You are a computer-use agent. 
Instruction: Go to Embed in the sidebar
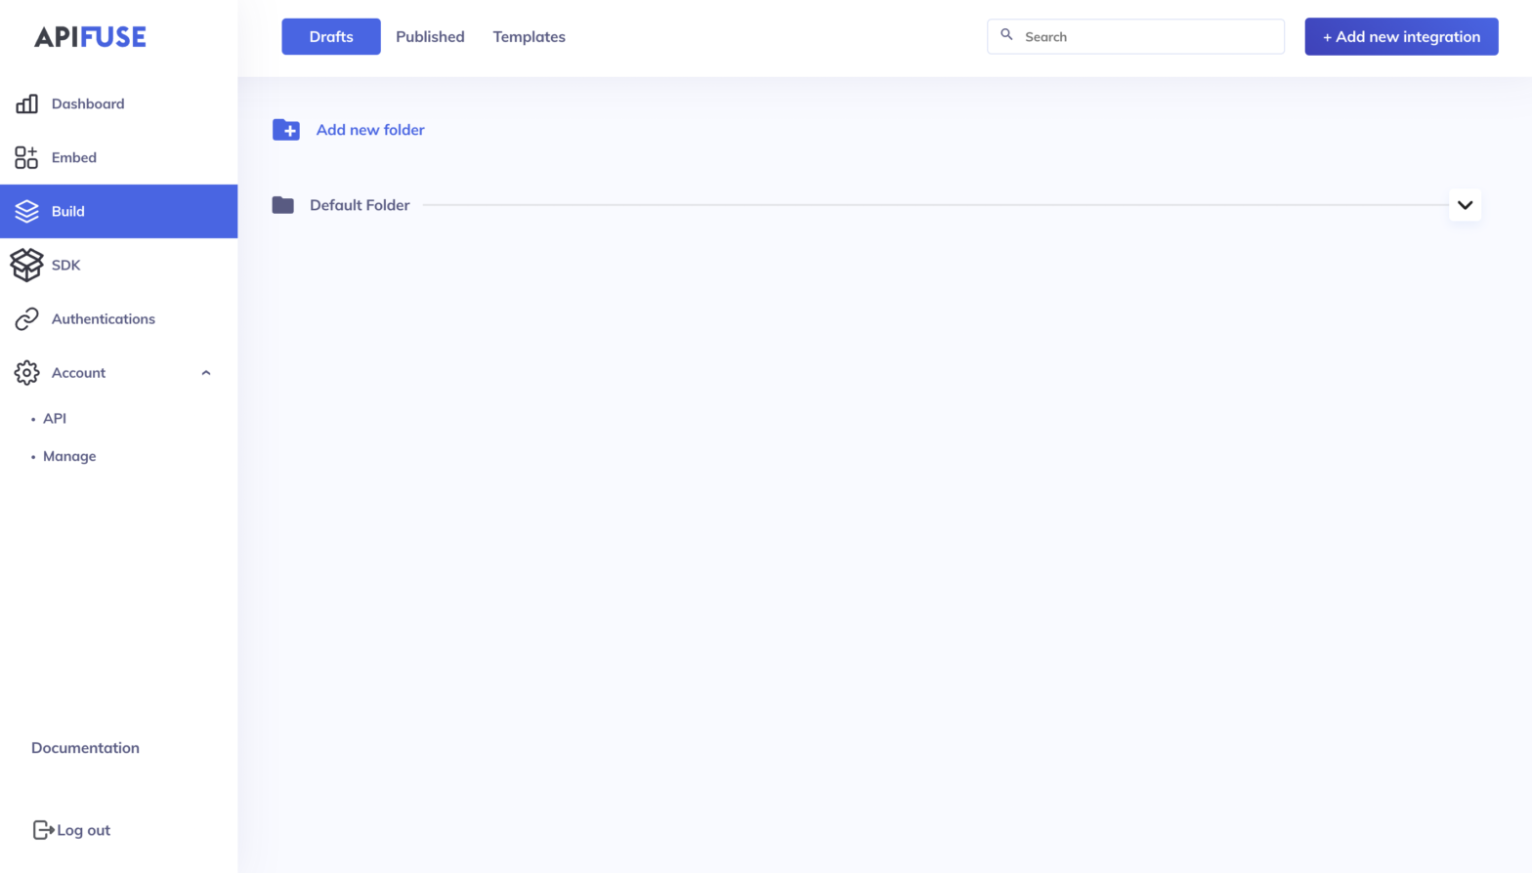74,157
